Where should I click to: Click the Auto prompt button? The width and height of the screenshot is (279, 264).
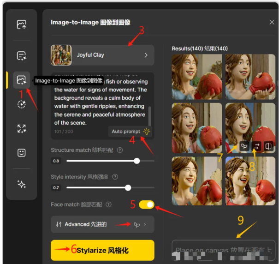pyautogui.click(x=131, y=132)
